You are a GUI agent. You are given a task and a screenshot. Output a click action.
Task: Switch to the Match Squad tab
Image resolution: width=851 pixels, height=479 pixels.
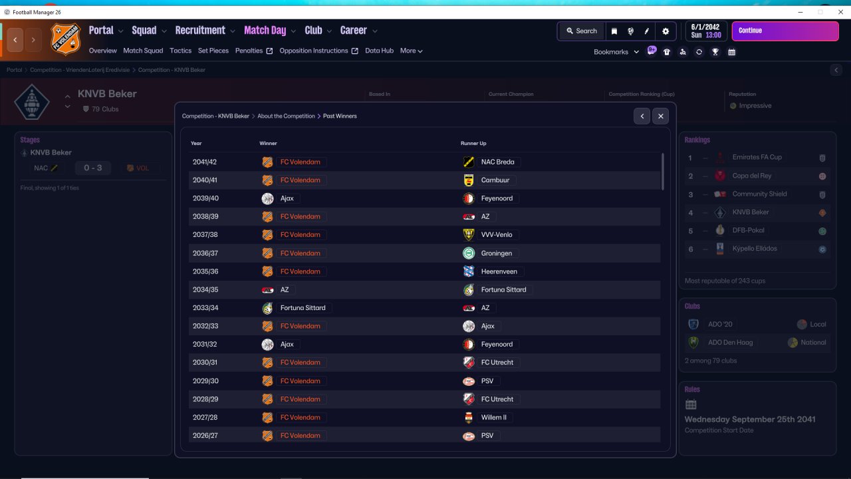click(x=143, y=51)
